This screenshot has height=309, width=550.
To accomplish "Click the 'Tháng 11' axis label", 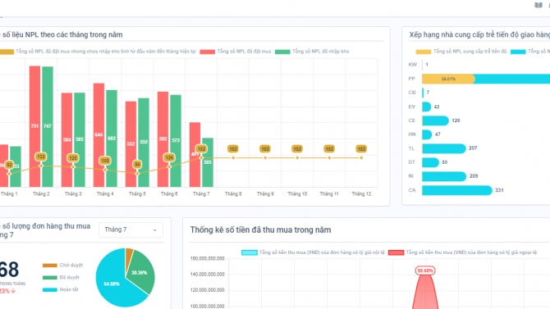I will coord(329,193).
